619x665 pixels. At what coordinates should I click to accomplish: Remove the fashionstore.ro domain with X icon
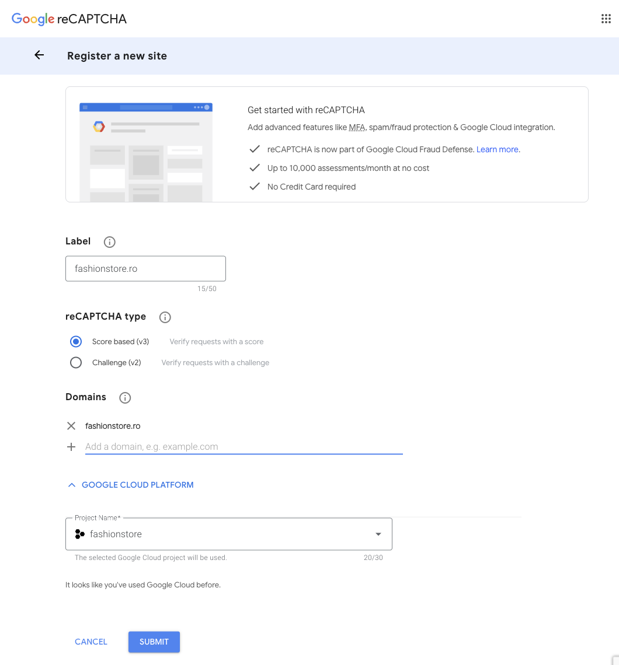[71, 426]
